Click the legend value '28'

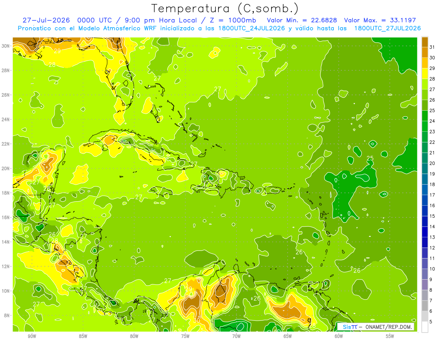click(432, 79)
